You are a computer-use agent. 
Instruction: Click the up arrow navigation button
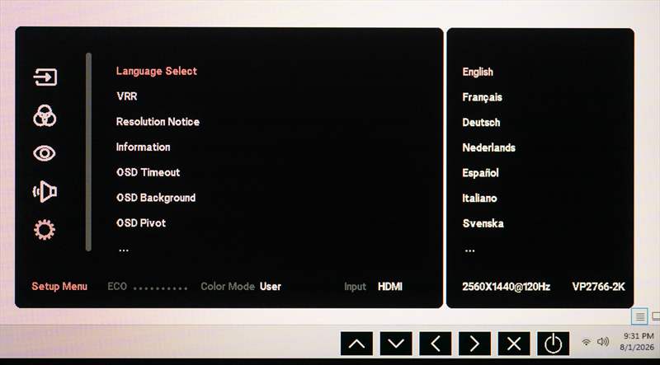pyautogui.click(x=356, y=344)
